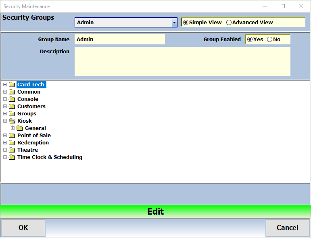This screenshot has height=238, width=311.
Task: Click the Common folder icon
Action: [12, 92]
